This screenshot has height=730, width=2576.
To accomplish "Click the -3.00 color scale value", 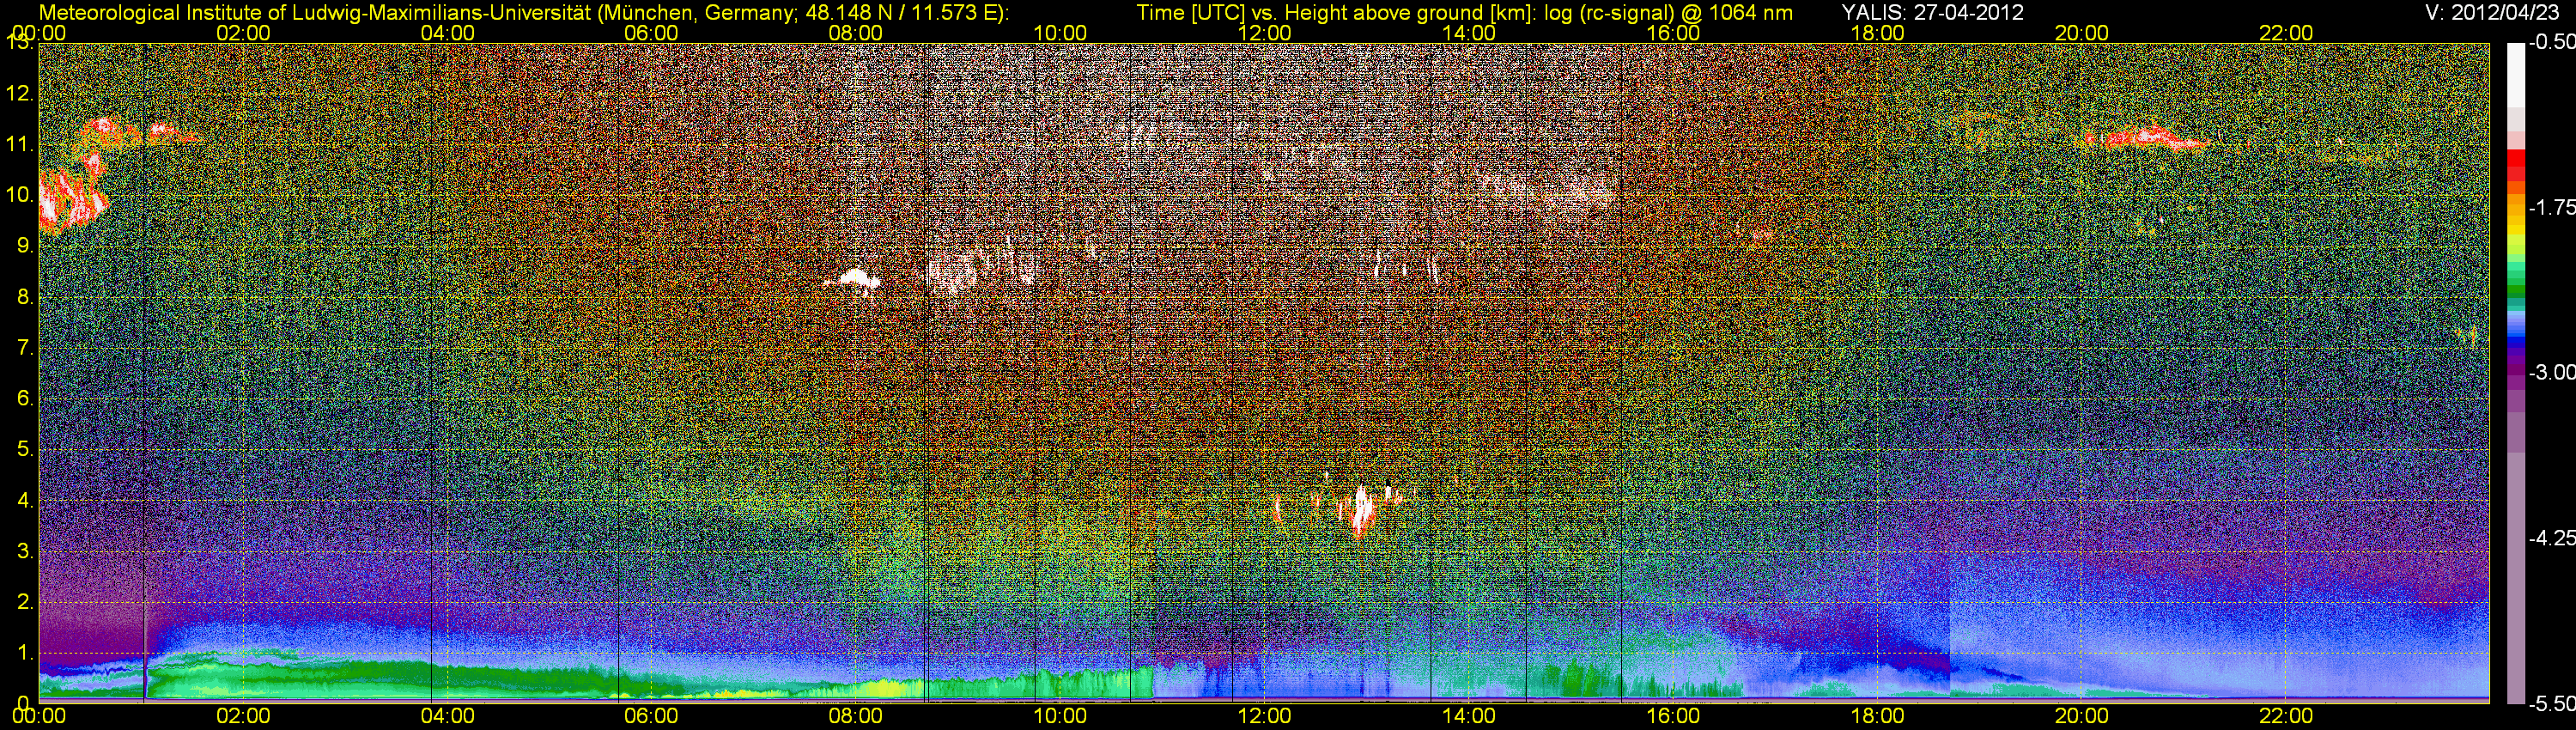I will point(2551,372).
